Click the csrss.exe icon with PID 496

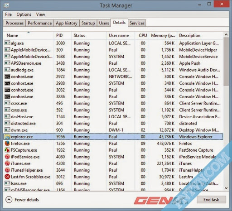coord(7,103)
